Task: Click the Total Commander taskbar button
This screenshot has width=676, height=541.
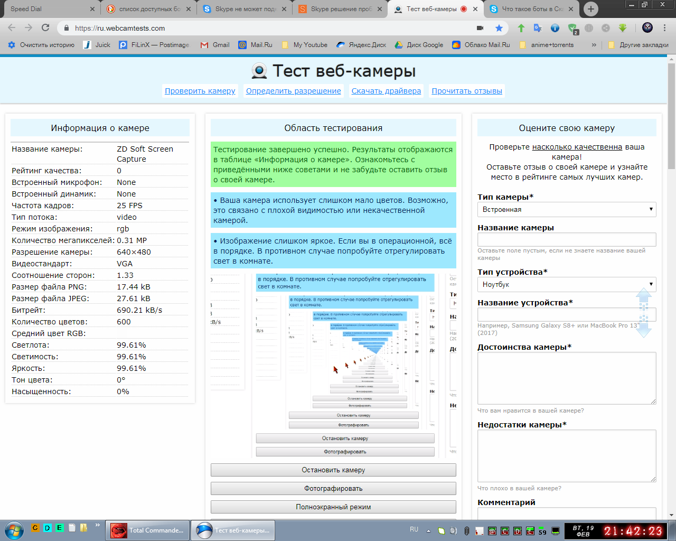Action: click(147, 530)
